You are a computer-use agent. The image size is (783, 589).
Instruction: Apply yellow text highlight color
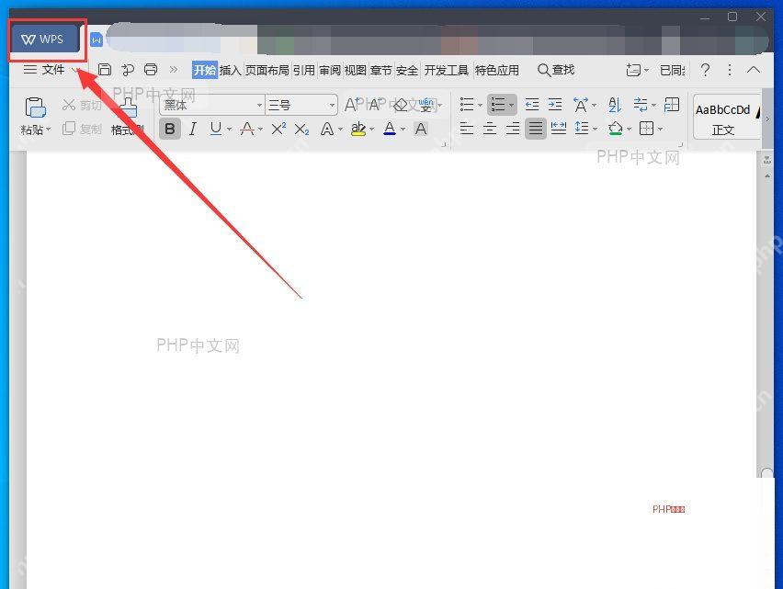tap(358, 130)
